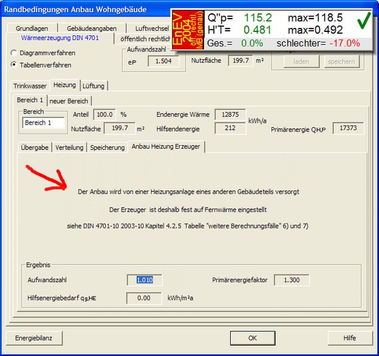Click the DIN 4701-10 reference text line
The height and width of the screenshot is (356, 379).
(x=188, y=226)
